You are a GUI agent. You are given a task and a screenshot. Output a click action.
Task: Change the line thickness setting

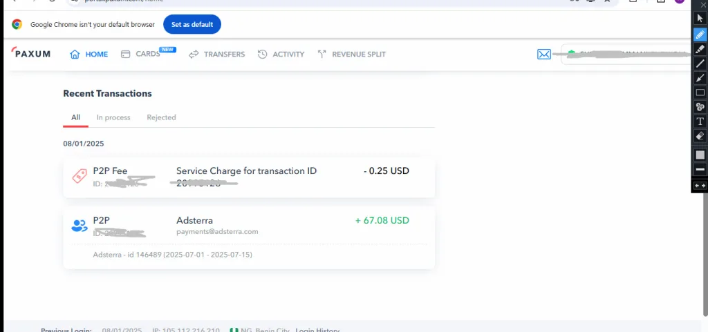pyautogui.click(x=700, y=169)
